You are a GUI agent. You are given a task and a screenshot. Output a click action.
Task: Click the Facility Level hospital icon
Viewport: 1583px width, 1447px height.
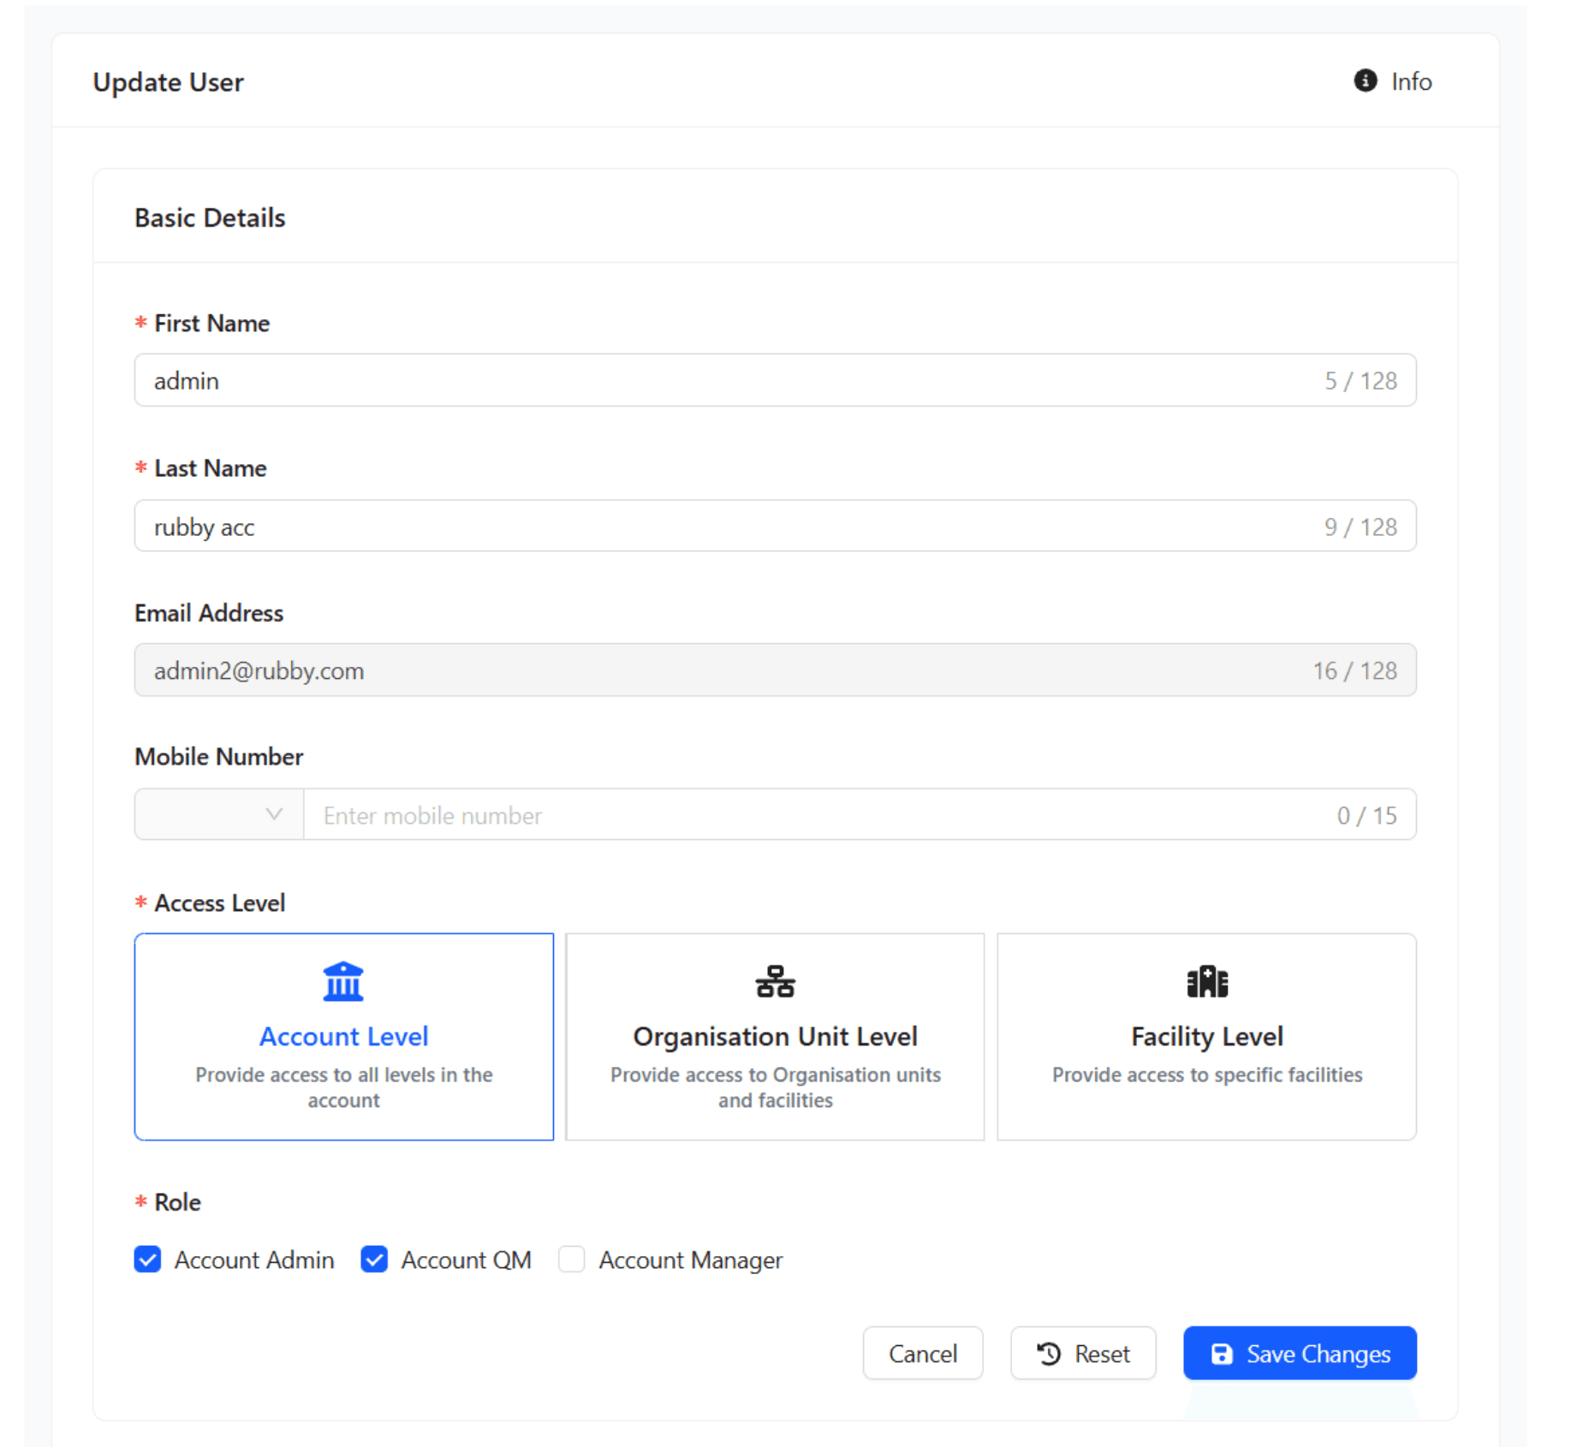point(1206,981)
